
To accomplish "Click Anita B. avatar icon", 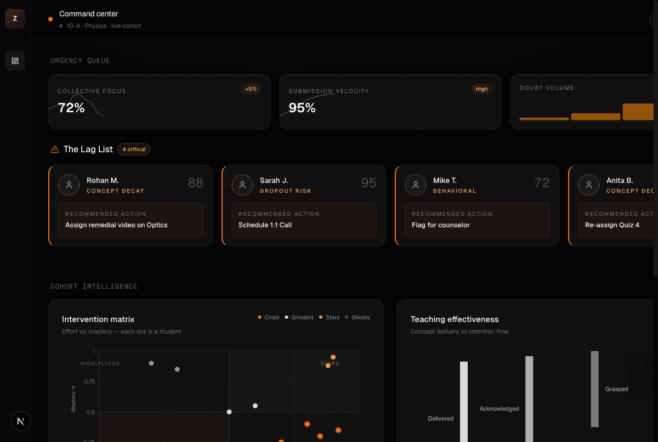I will pos(589,185).
